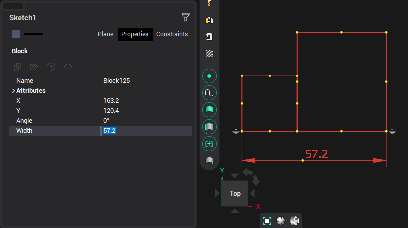Open the Constraints tab

point(172,34)
